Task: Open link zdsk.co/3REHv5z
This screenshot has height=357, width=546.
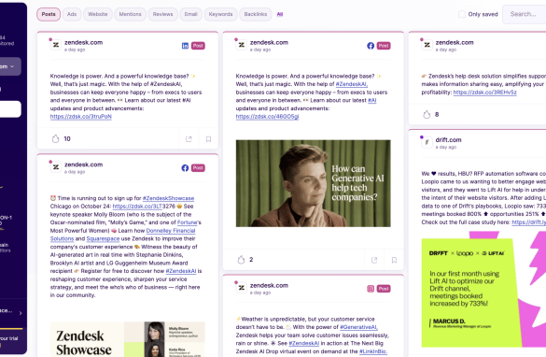Action: (484, 92)
